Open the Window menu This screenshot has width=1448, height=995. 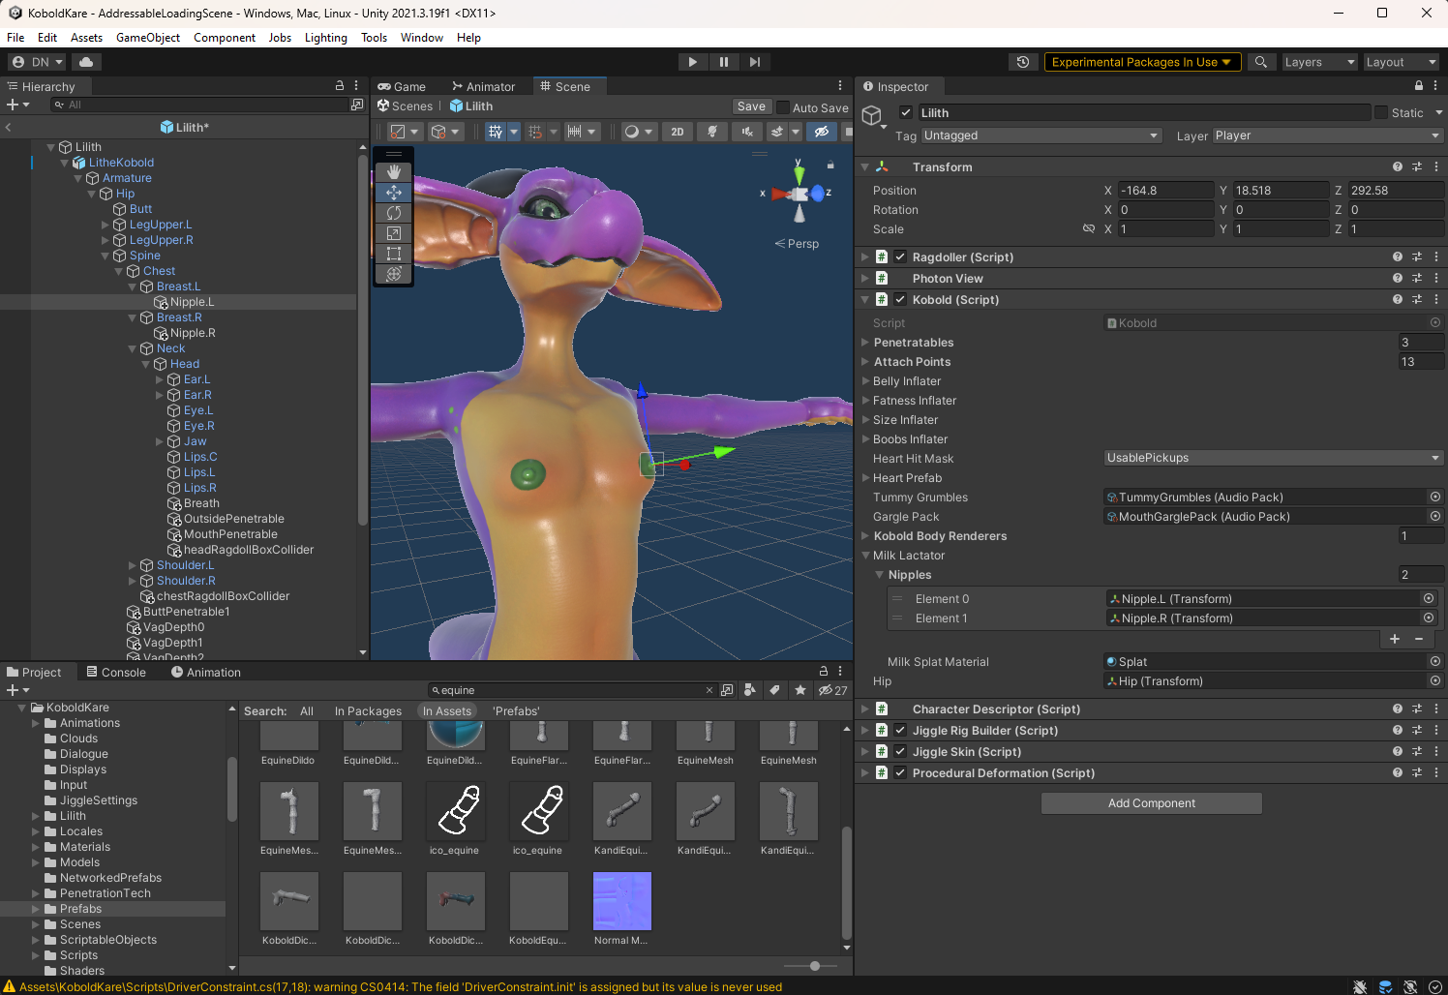coord(422,38)
